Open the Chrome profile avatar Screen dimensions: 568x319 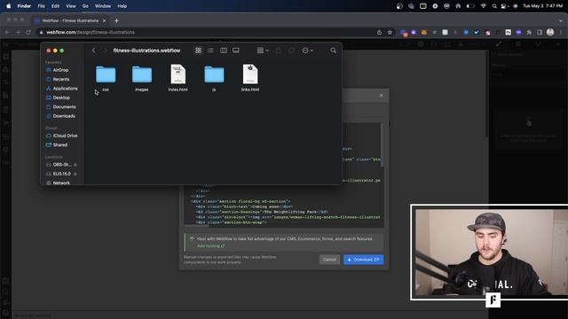pyautogui.click(x=550, y=32)
